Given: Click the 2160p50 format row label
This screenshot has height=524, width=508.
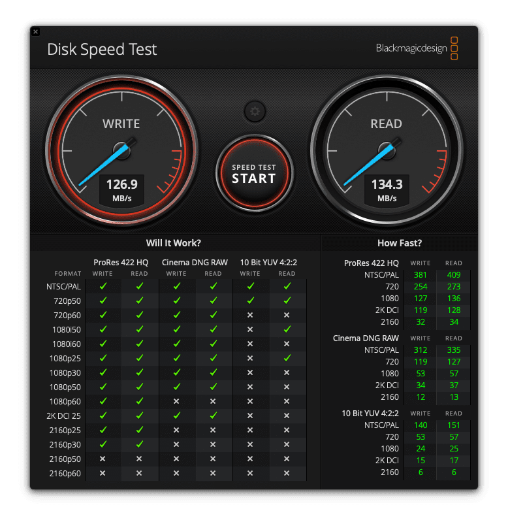Looking at the screenshot, I should pos(65,459).
